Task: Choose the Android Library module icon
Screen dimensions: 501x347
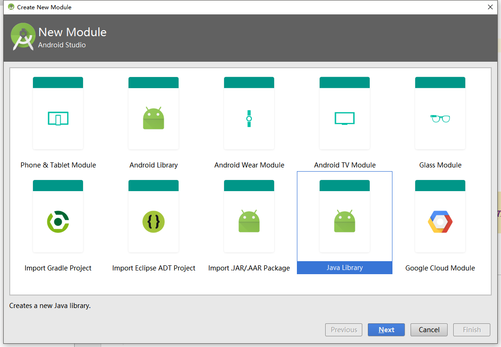Action: tap(154, 118)
